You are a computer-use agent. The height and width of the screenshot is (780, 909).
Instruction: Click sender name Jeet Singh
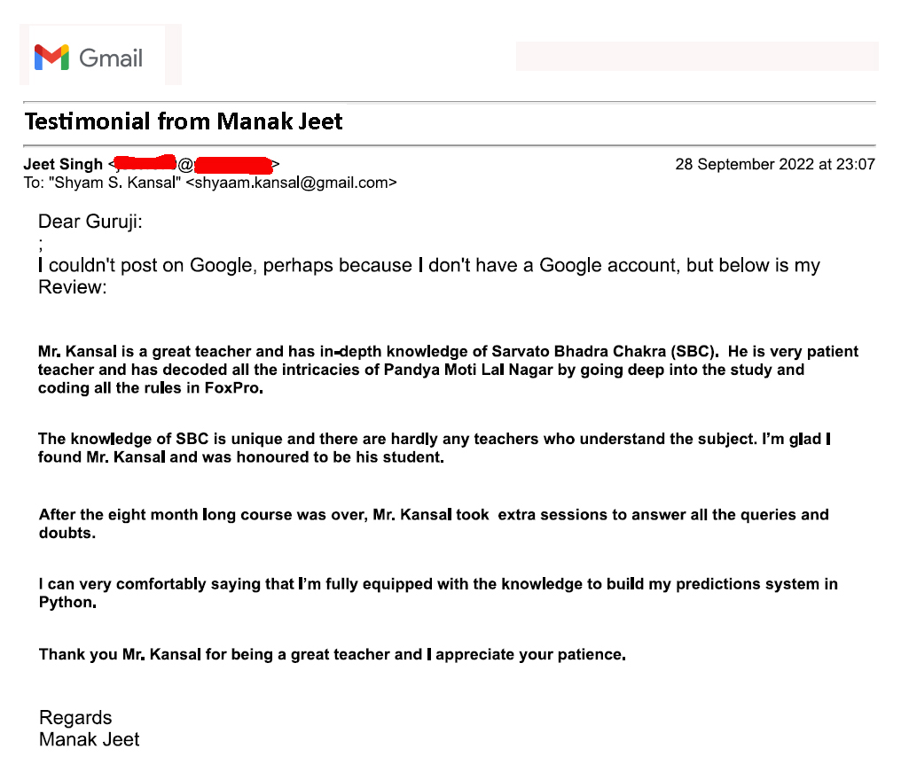coord(63,165)
